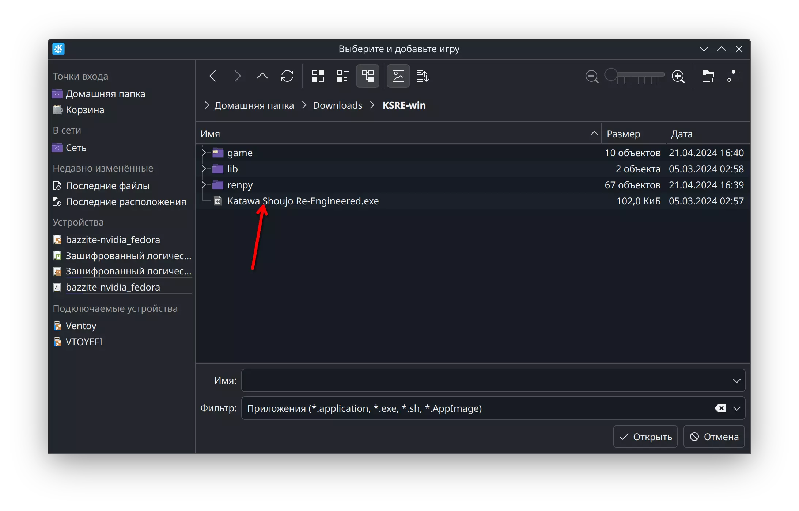Reload the current folder view
This screenshot has width=799, height=511.
[x=287, y=76]
